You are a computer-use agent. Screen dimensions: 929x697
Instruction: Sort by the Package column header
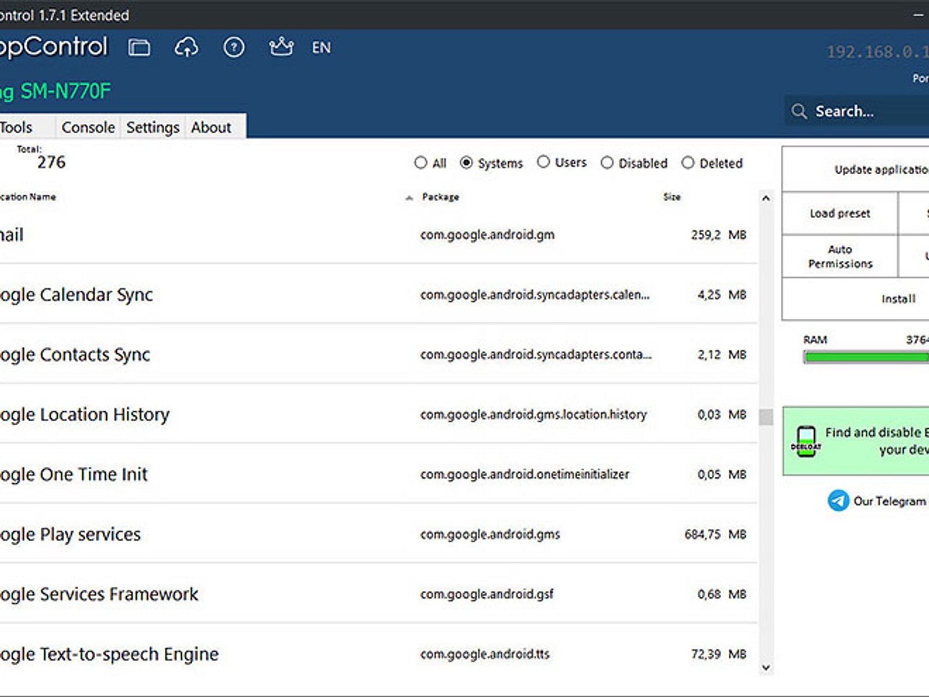click(x=440, y=197)
